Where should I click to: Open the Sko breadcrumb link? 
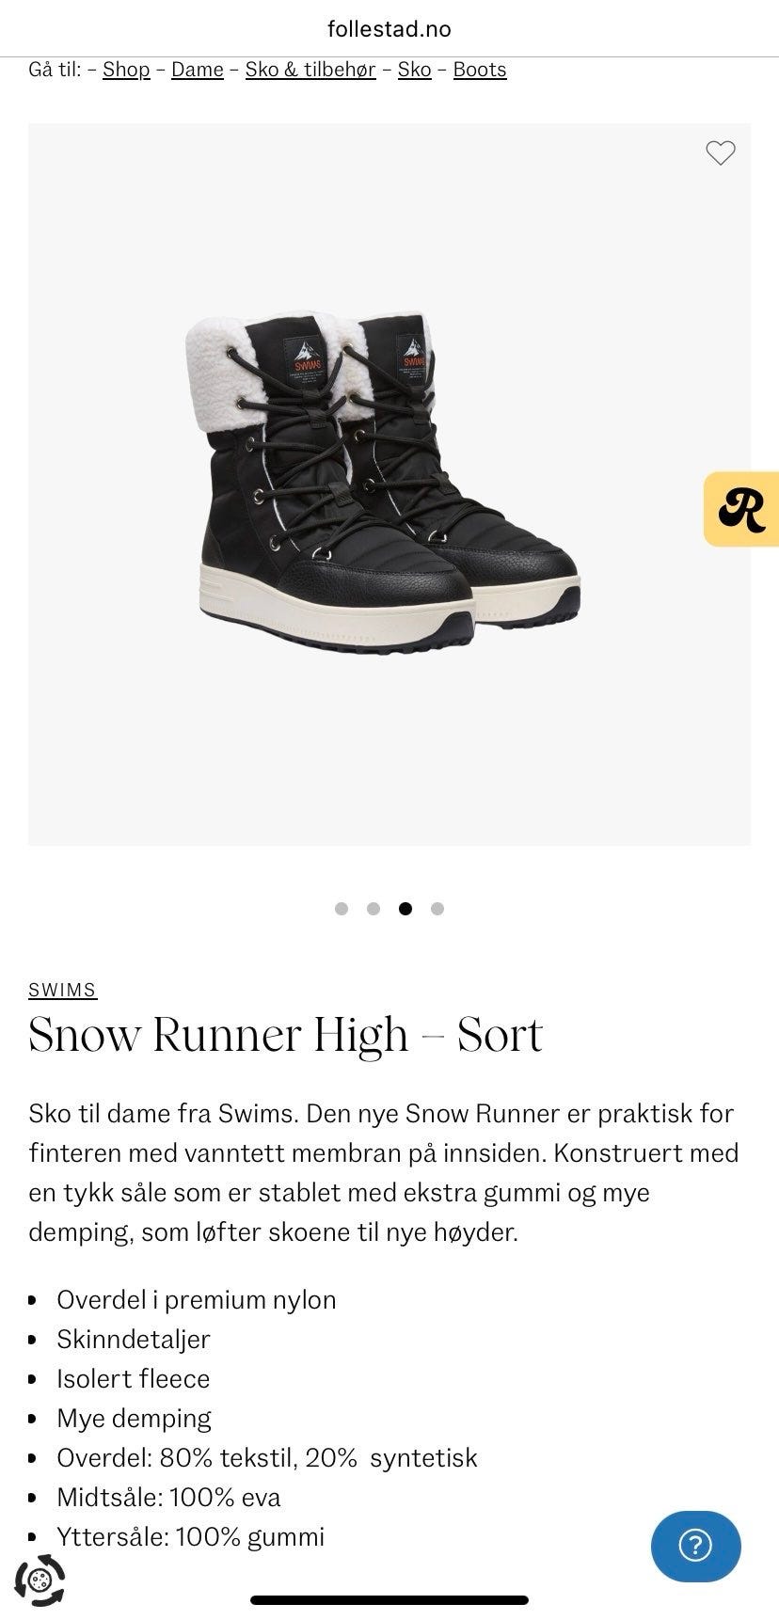[414, 70]
